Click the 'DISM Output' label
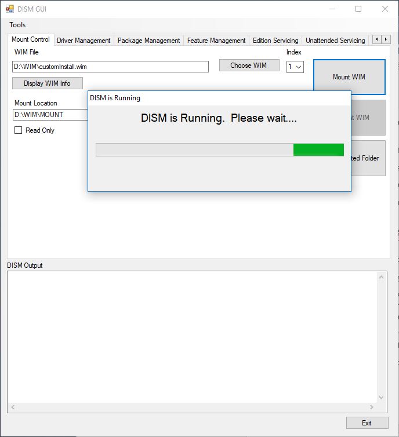Viewport: 399px width, 437px height. (x=25, y=265)
